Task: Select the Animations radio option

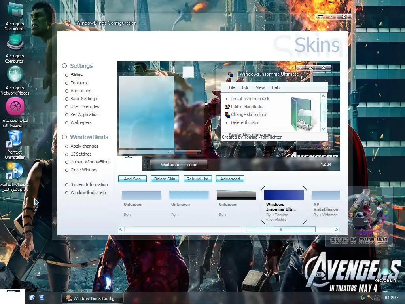Action: tap(66, 91)
